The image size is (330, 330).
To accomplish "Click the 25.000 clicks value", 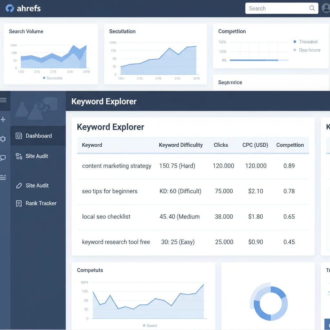I will click(x=224, y=242).
